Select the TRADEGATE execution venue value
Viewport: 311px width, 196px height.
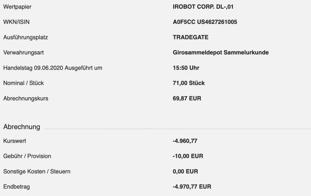[190, 37]
